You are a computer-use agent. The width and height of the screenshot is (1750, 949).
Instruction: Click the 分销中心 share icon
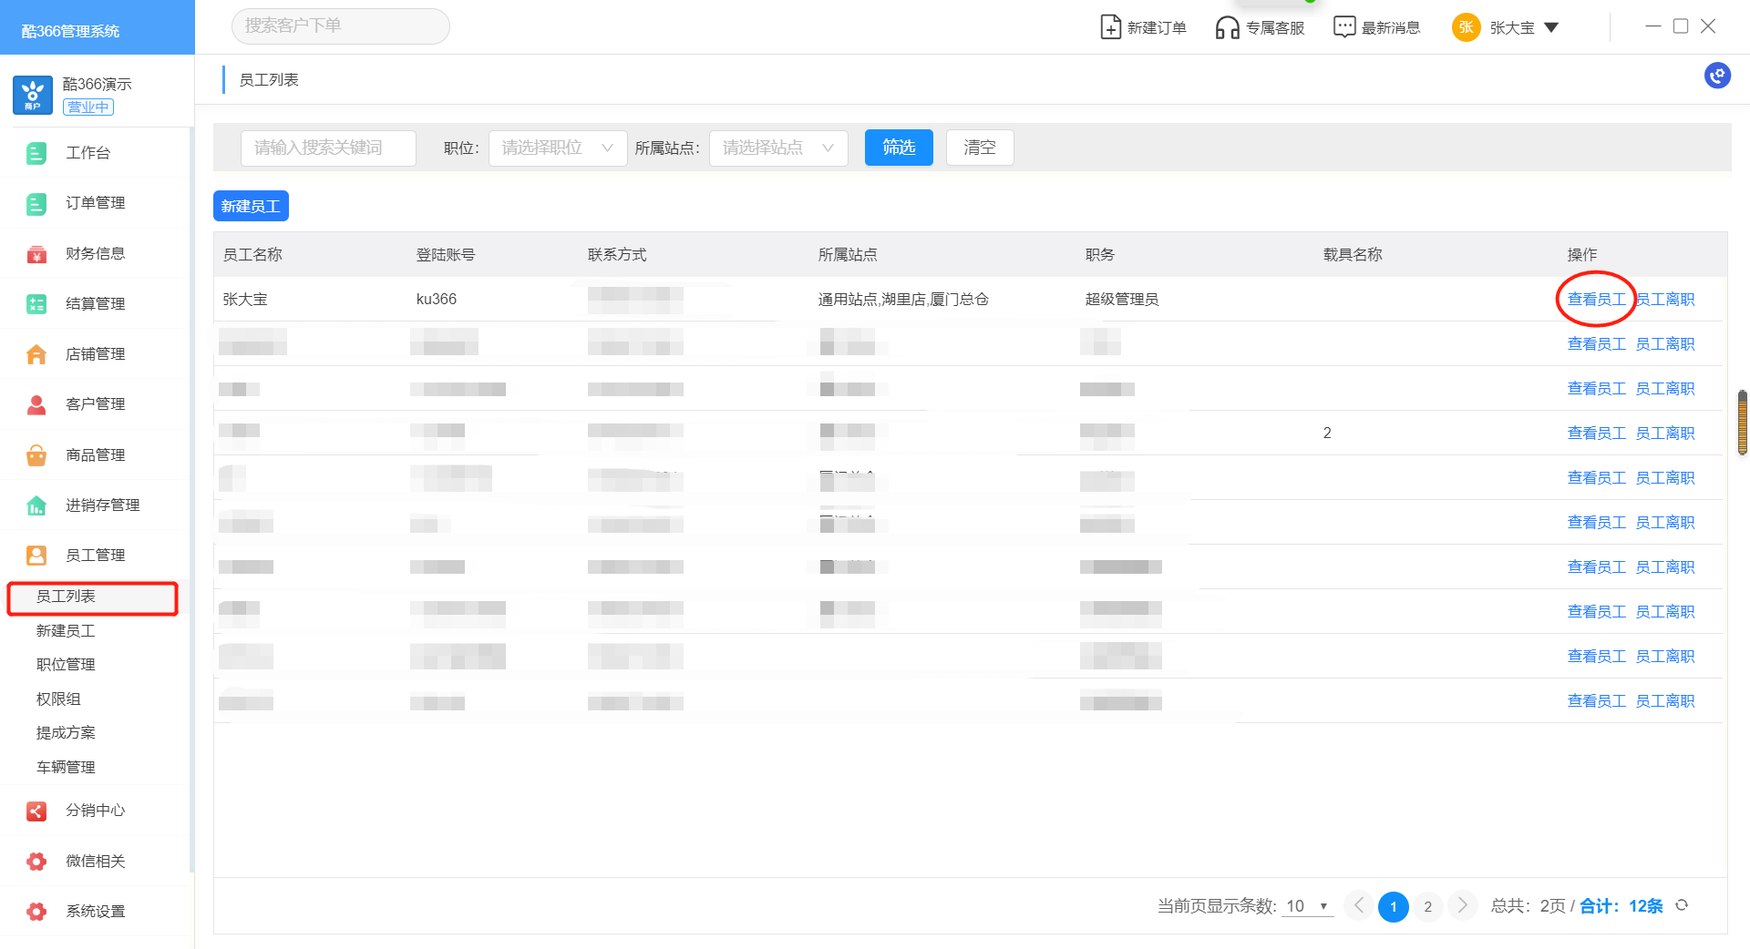click(x=36, y=811)
